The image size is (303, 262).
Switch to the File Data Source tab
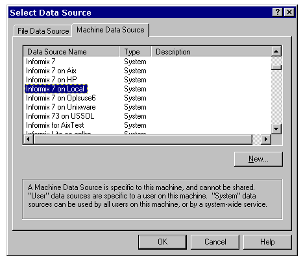(43, 31)
